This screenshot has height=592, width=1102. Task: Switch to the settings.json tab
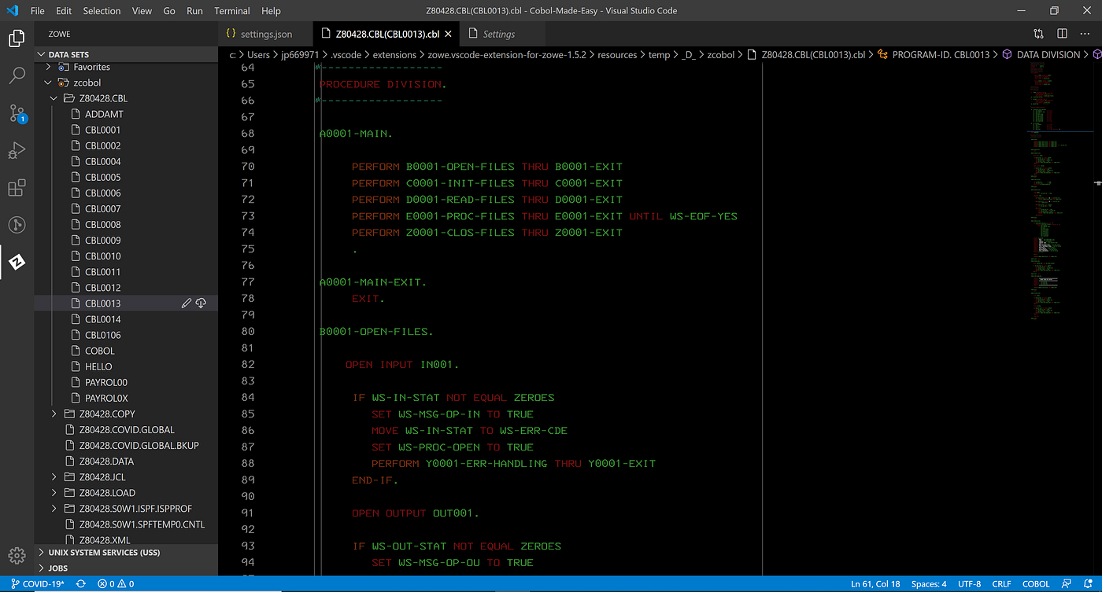point(265,34)
